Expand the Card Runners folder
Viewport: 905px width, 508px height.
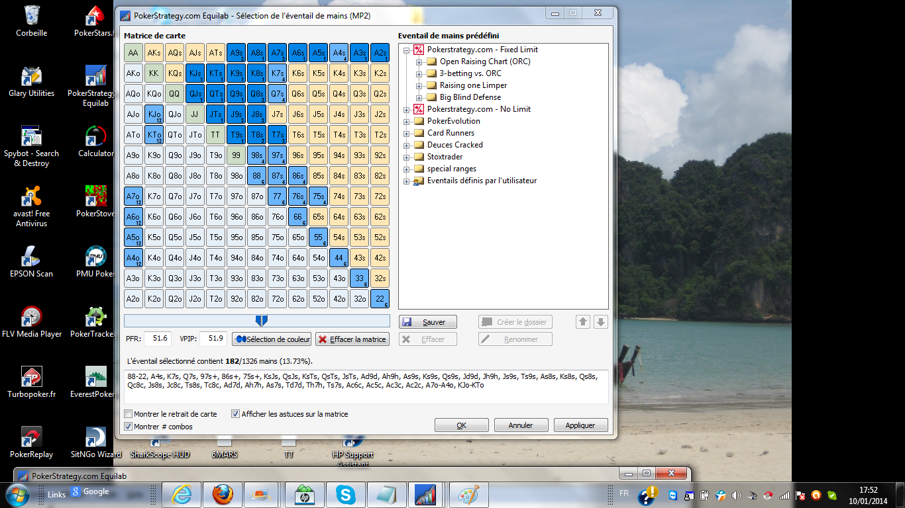(407, 133)
